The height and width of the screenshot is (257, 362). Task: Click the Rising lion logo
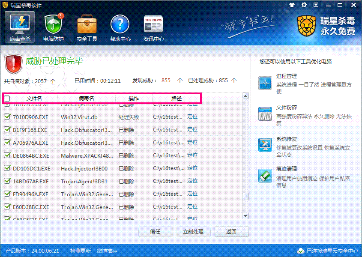(x=307, y=26)
